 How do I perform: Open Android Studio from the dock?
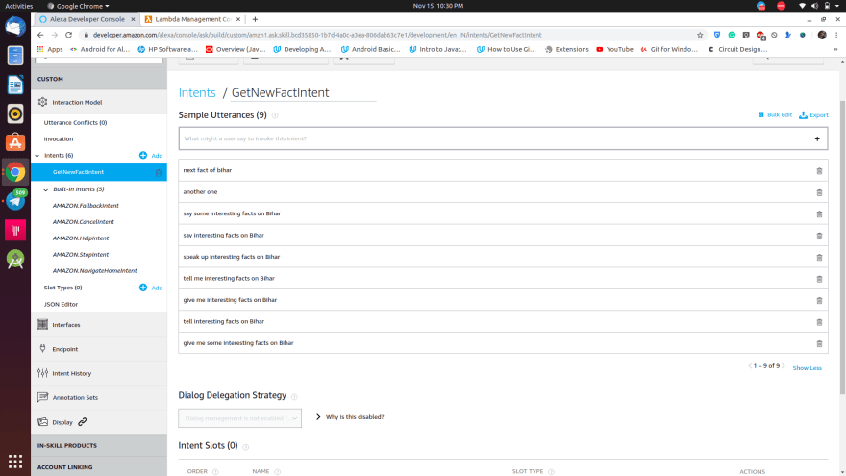15,260
